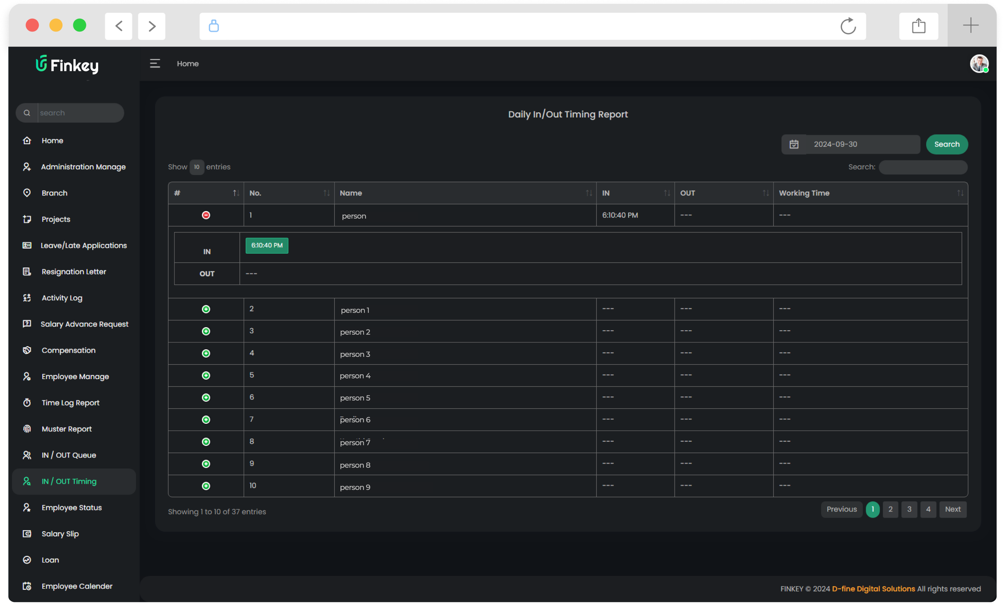Screen dimensions: 1007x605
Task: Click the table Search input field
Action: pos(923,167)
